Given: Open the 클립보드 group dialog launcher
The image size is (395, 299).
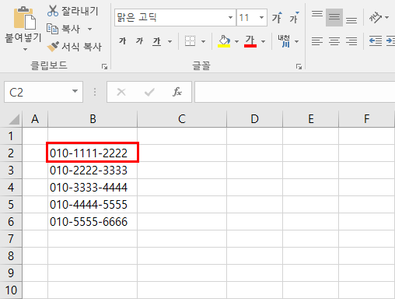Looking at the screenshot, I should (104, 67).
